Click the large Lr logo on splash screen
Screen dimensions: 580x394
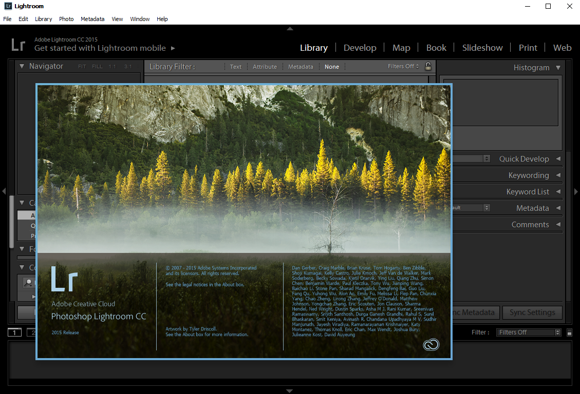click(64, 279)
